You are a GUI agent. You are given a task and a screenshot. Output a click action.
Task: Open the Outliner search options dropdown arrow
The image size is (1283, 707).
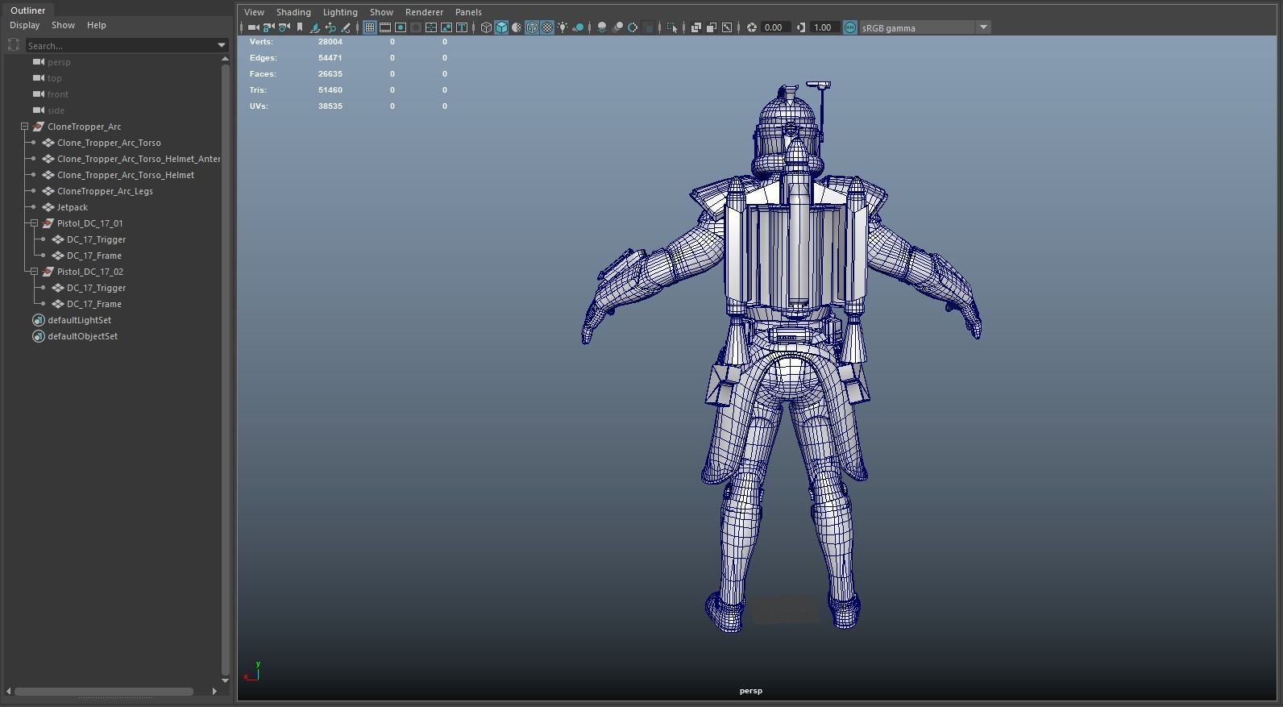pos(222,45)
